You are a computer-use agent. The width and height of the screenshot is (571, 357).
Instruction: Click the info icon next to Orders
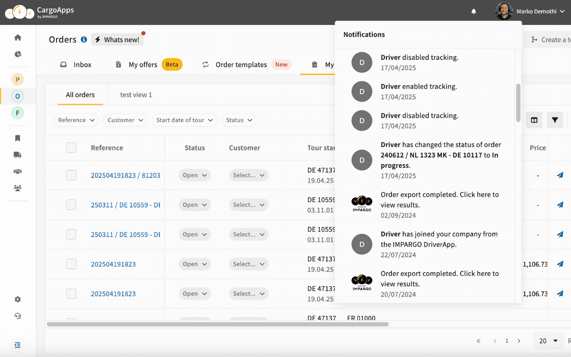(84, 40)
